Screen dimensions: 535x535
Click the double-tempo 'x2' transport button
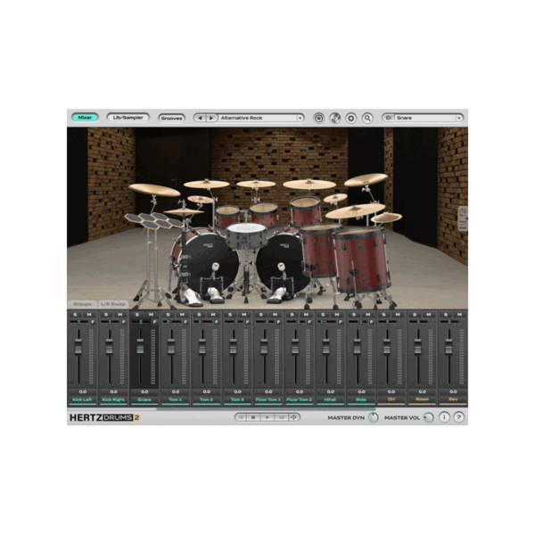click(281, 417)
